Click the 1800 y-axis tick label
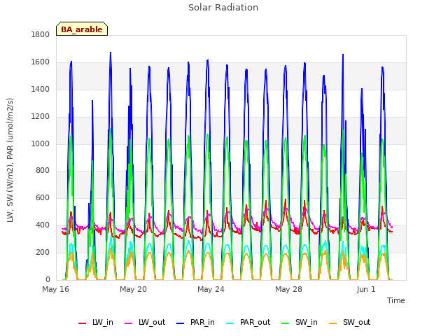Screen dimensions: 448x336 (x=41, y=34)
